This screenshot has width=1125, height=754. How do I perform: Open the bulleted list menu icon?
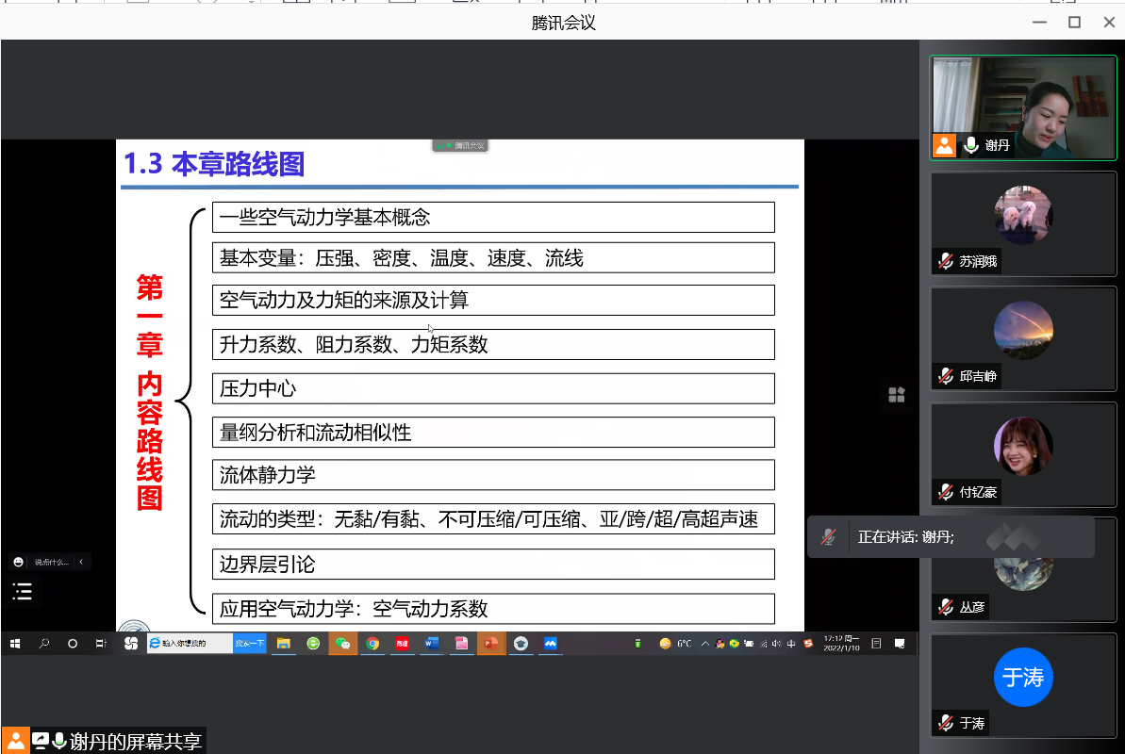pos(23,592)
